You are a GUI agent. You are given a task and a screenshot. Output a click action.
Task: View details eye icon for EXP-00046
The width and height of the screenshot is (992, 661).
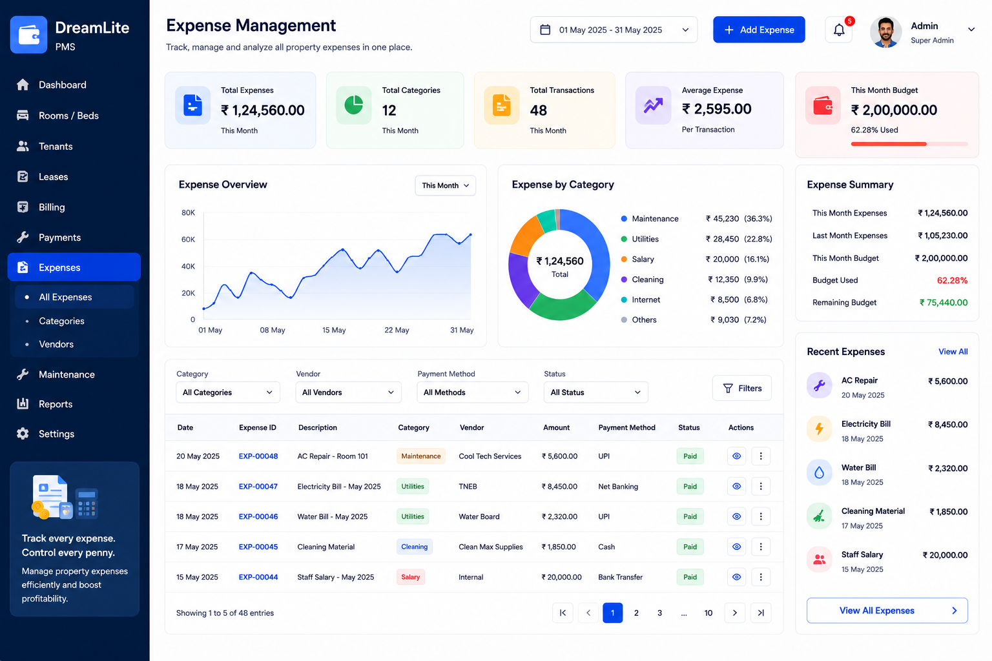tap(736, 516)
